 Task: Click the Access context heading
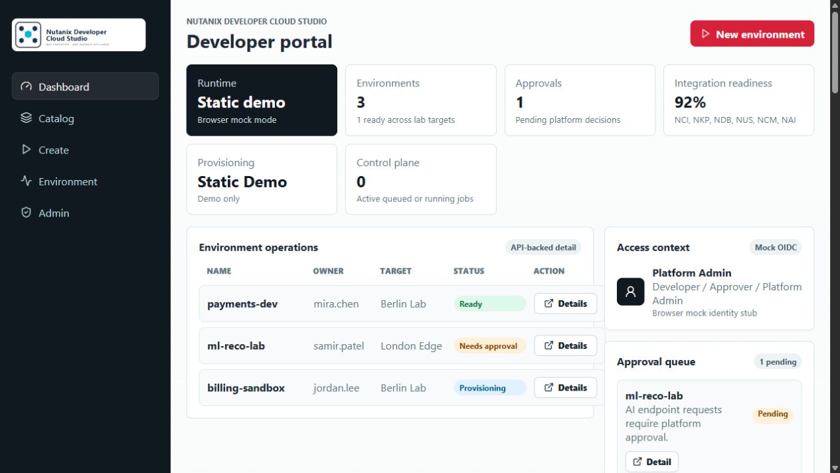pyautogui.click(x=653, y=247)
